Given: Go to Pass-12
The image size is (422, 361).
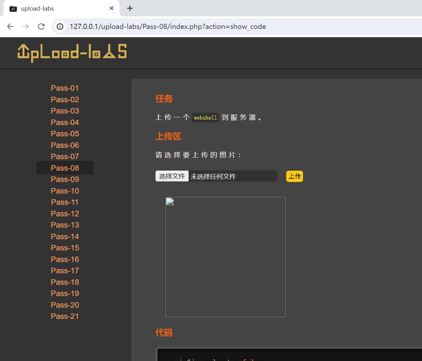Looking at the screenshot, I should tap(65, 214).
